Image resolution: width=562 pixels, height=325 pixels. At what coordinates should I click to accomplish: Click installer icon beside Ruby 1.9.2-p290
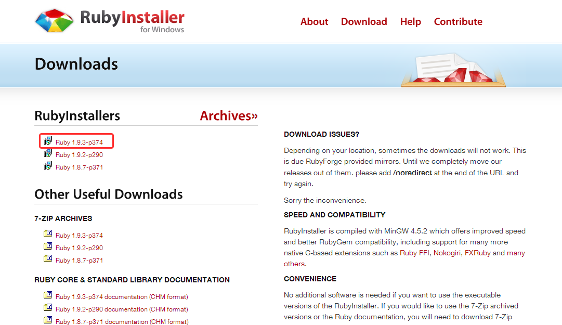coord(48,154)
